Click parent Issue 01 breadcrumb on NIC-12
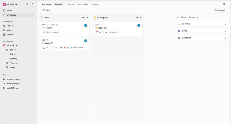Image resolution: width=231 pixels, height=124 pixels. [x=54, y=25]
